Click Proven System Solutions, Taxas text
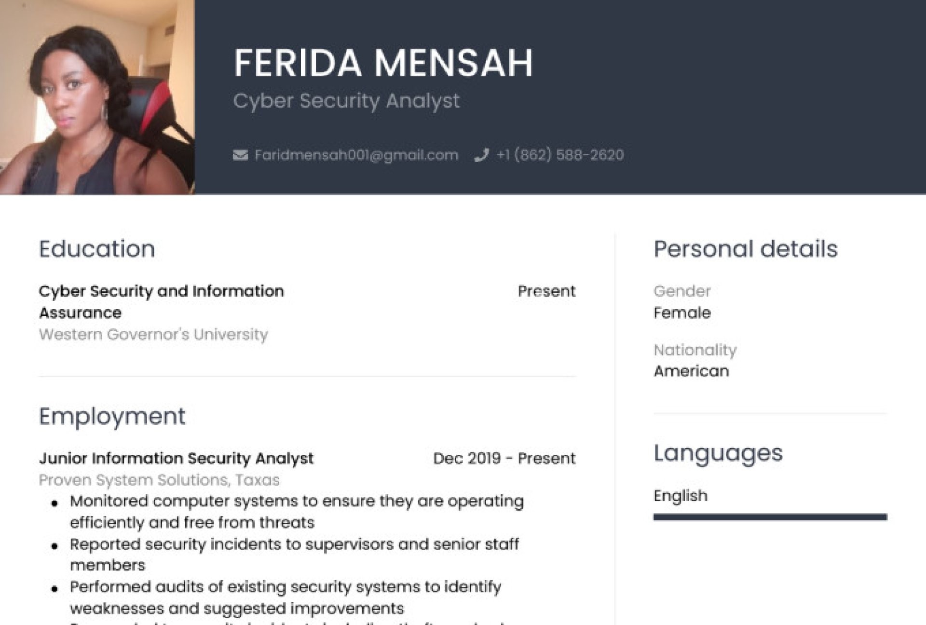 pos(159,480)
